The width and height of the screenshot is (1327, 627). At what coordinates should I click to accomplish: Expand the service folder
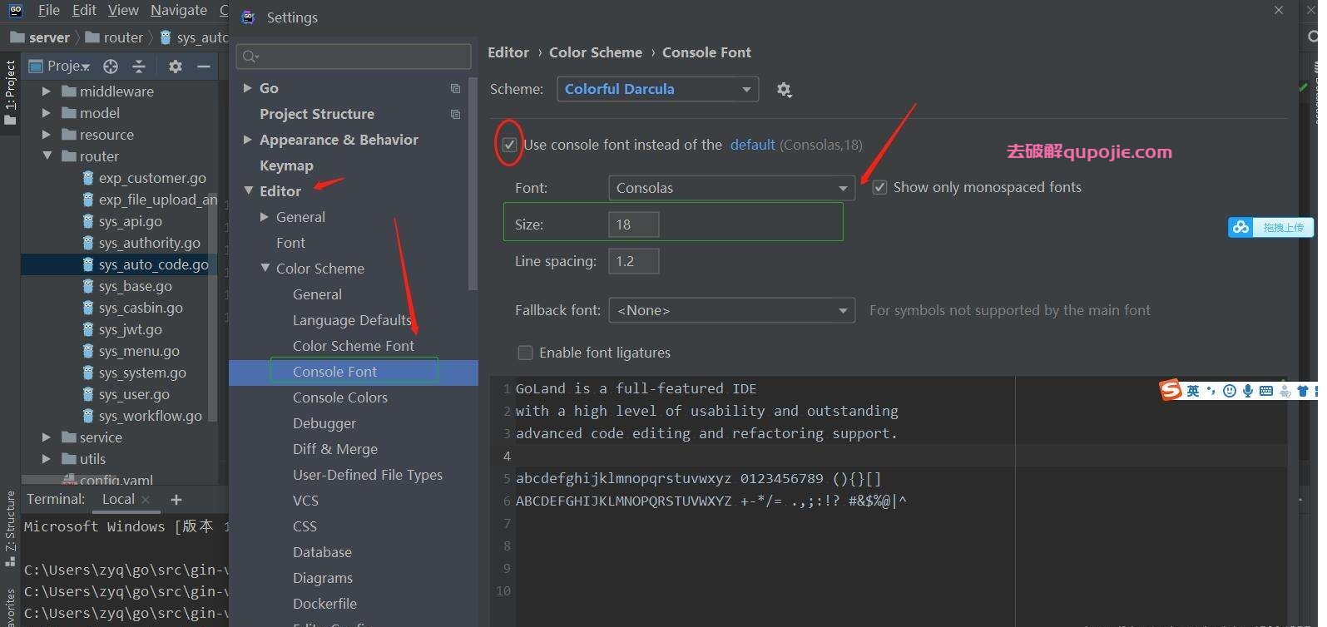pos(47,437)
